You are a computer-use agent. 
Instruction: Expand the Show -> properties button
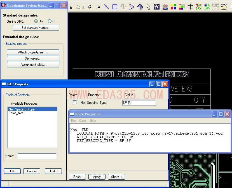pyautogui.click(x=116, y=177)
